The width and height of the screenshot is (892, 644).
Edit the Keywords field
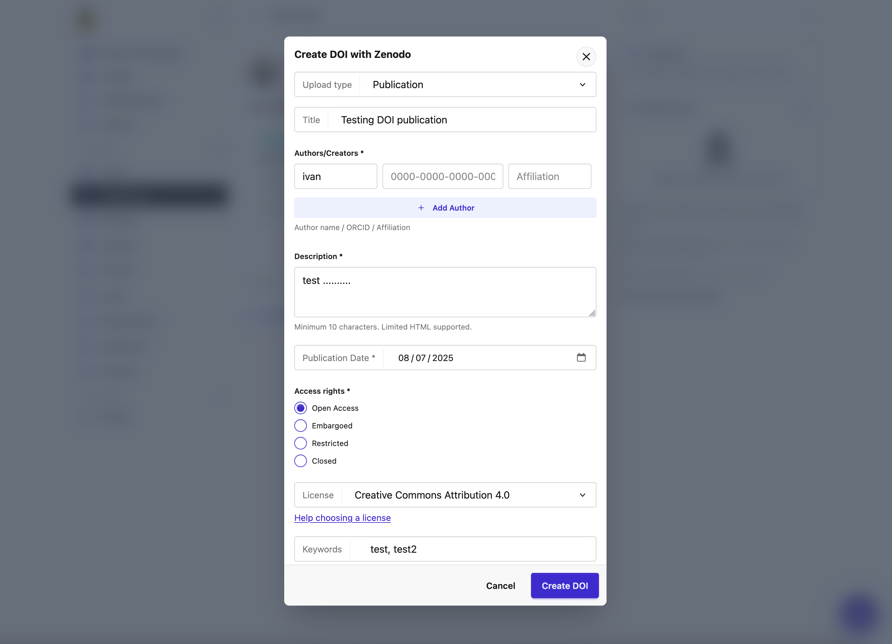[472, 549]
